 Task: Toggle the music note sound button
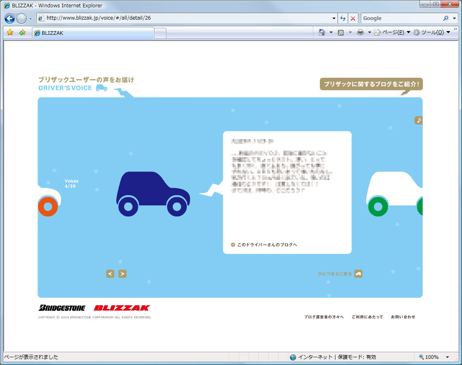(419, 120)
